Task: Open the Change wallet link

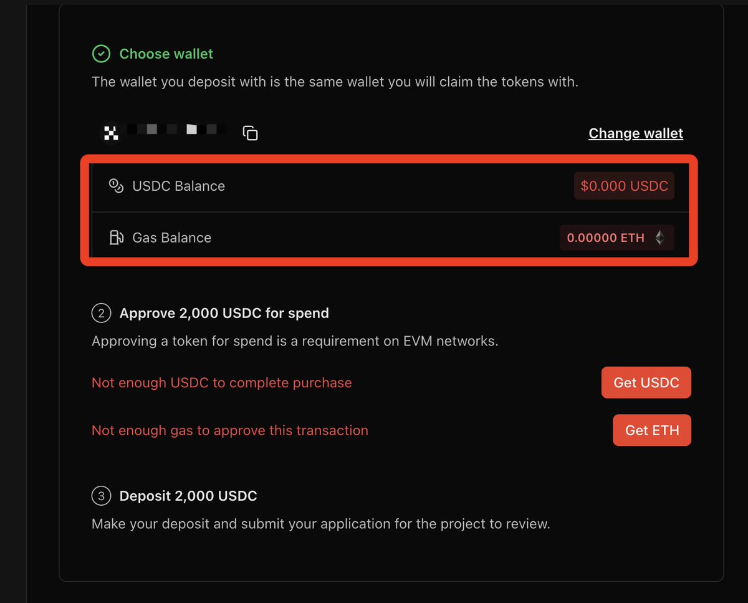Action: pos(636,133)
